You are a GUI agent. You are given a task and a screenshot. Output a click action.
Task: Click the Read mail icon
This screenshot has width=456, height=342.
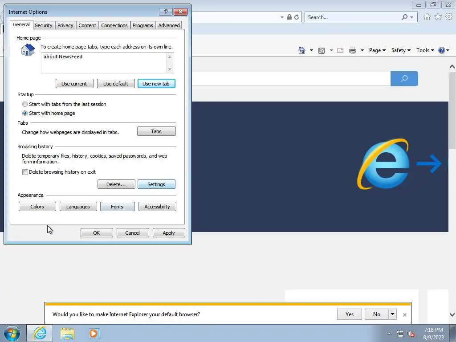(x=340, y=50)
